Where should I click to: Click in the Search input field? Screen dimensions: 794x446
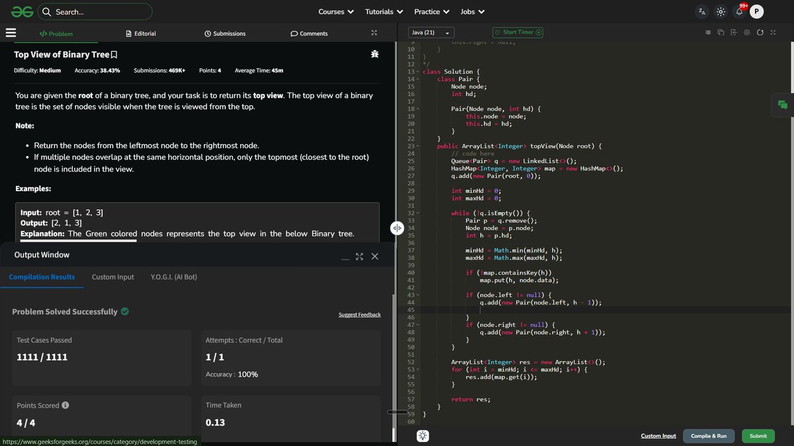(95, 12)
